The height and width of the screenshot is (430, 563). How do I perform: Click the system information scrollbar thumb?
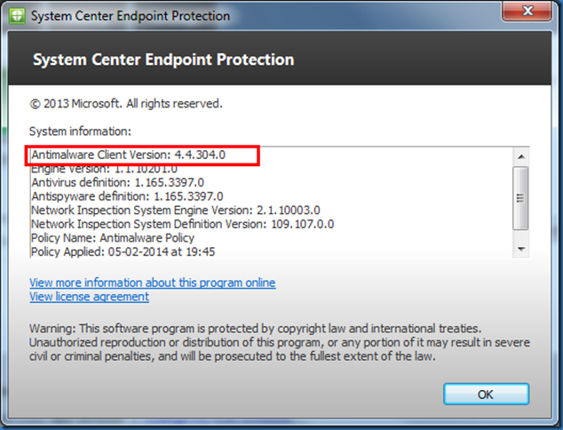[521, 196]
